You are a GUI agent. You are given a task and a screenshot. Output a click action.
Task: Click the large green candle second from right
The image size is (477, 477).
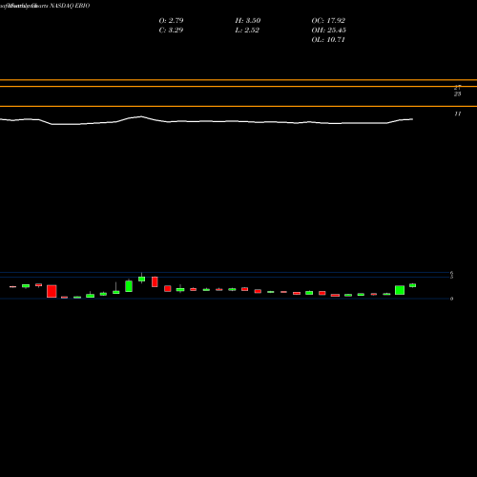[x=400, y=290]
